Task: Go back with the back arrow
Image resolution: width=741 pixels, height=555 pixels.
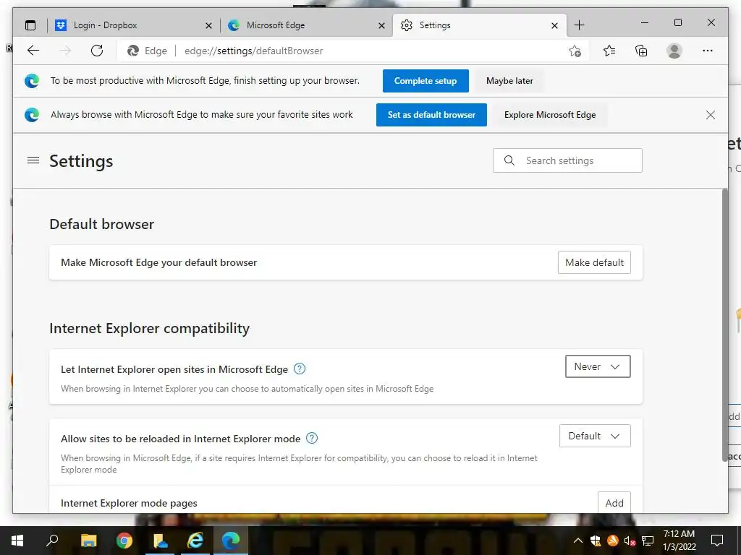Action: pos(33,51)
